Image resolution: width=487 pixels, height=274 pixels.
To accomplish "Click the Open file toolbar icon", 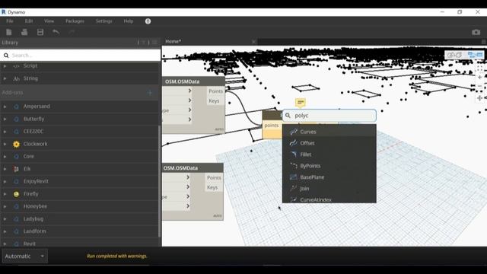I will (24, 32).
